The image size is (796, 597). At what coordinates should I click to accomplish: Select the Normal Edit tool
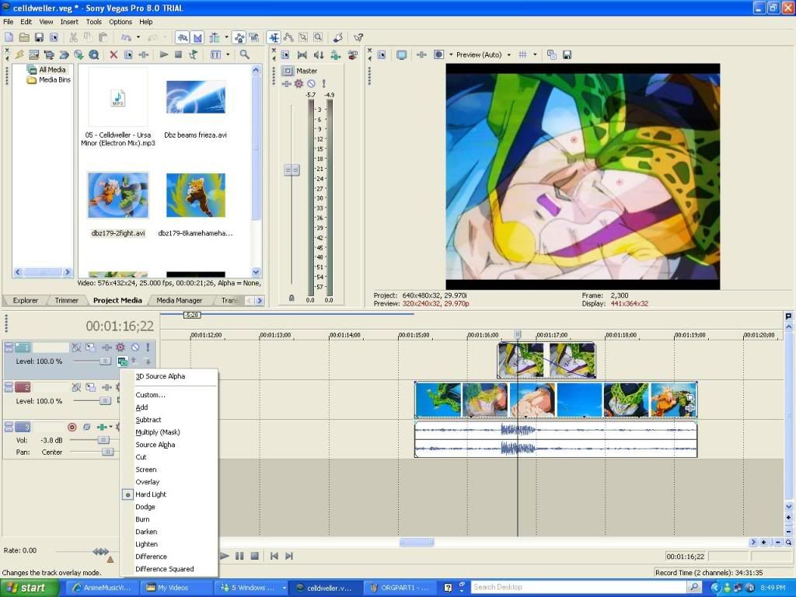[274, 37]
